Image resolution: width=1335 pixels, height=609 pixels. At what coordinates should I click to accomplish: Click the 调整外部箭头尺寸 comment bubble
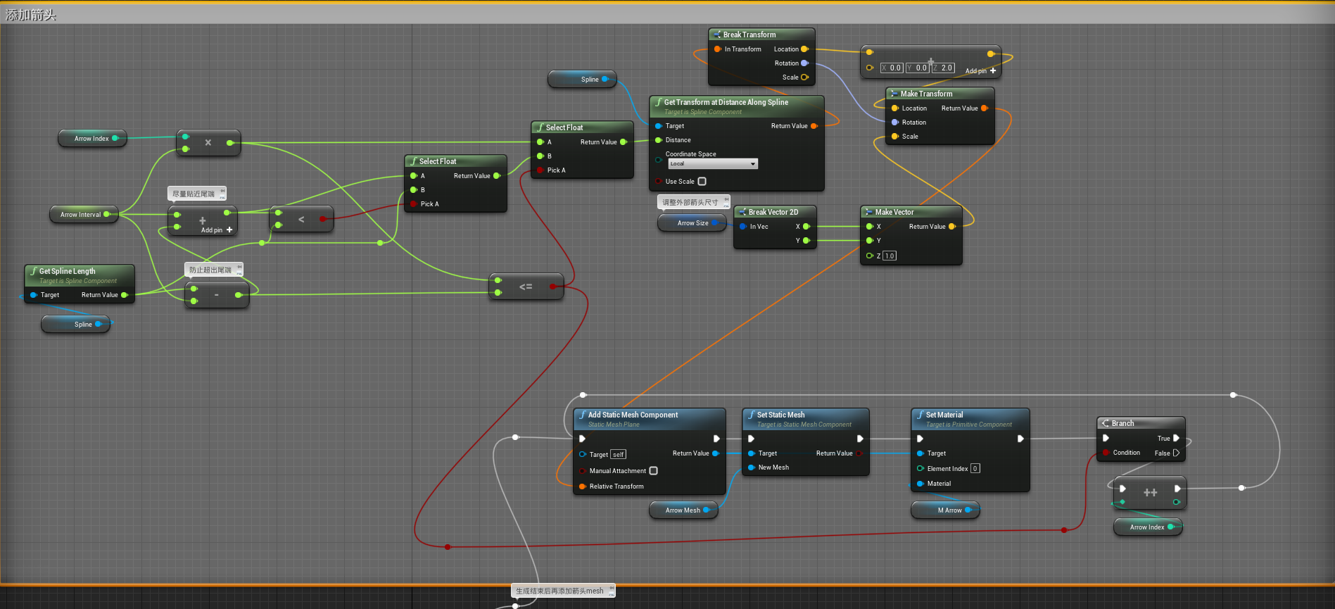693,202
